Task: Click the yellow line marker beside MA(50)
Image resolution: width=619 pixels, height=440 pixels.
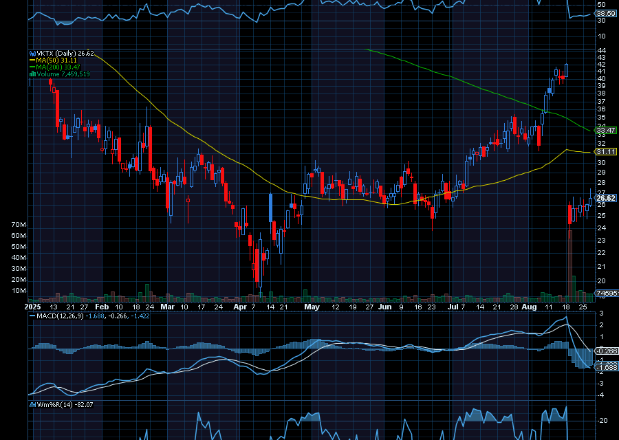Action: pos(33,60)
